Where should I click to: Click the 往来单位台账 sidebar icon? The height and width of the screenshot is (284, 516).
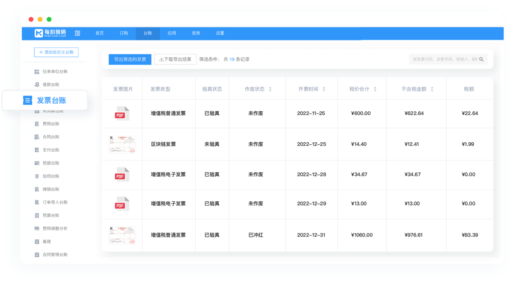[x=37, y=72]
